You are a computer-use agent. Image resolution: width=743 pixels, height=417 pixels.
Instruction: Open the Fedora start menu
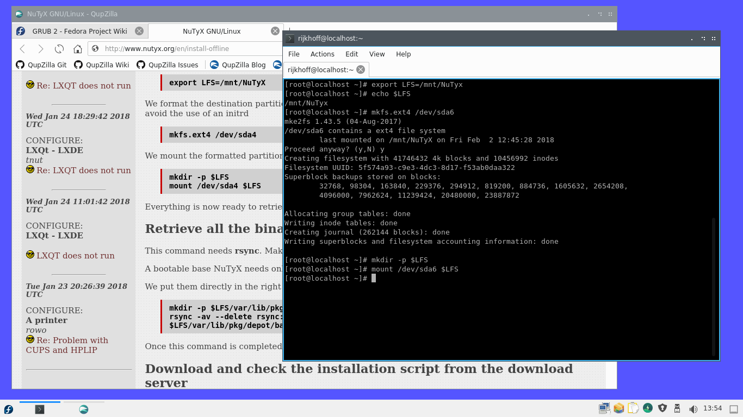pos(8,409)
